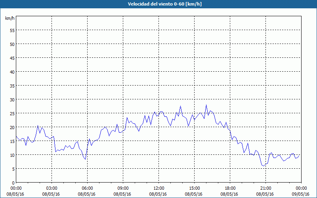Click the 08/05/16 date under 12:00

click(x=158, y=194)
